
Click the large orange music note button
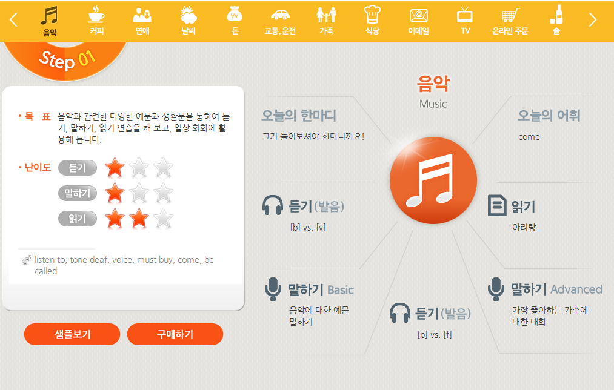[x=433, y=180]
